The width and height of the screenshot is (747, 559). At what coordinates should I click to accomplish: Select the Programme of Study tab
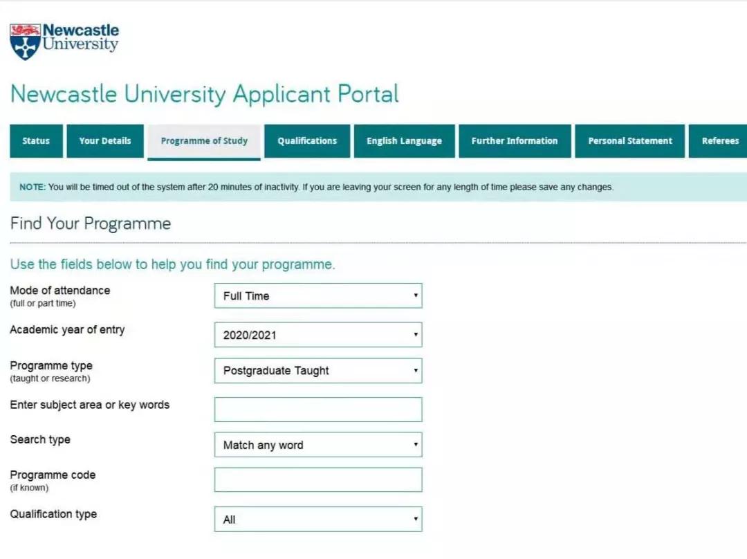point(204,141)
